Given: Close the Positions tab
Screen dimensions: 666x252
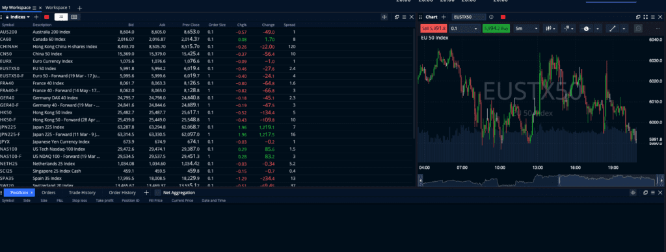Looking at the screenshot, I should (x=31, y=193).
